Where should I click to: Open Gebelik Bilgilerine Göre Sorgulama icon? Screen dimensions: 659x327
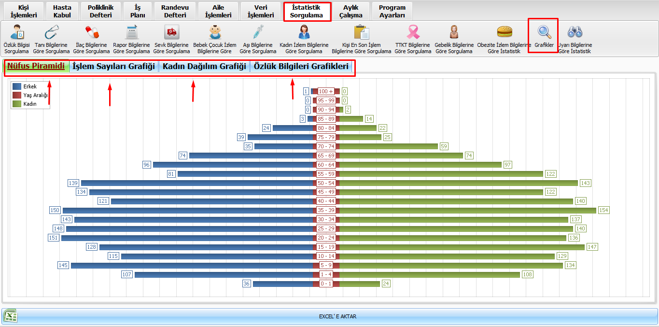tap(454, 33)
